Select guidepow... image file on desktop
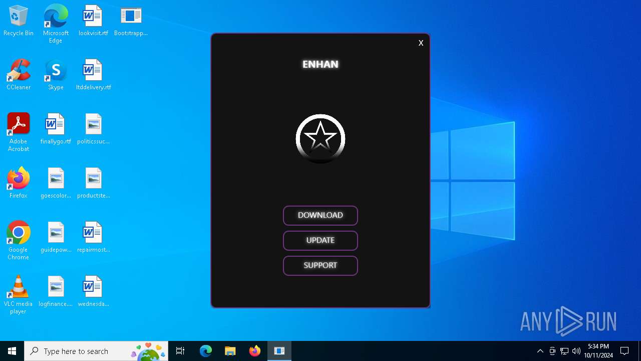 coord(56,237)
